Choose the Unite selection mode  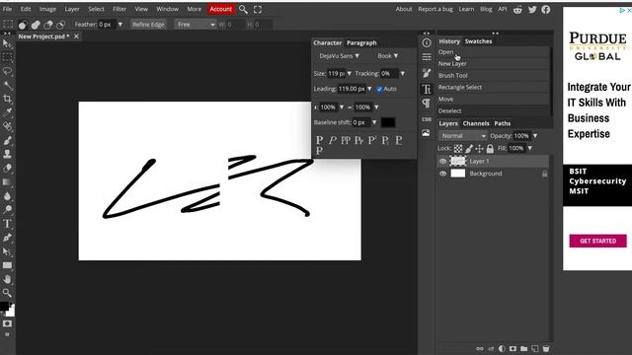pos(36,25)
